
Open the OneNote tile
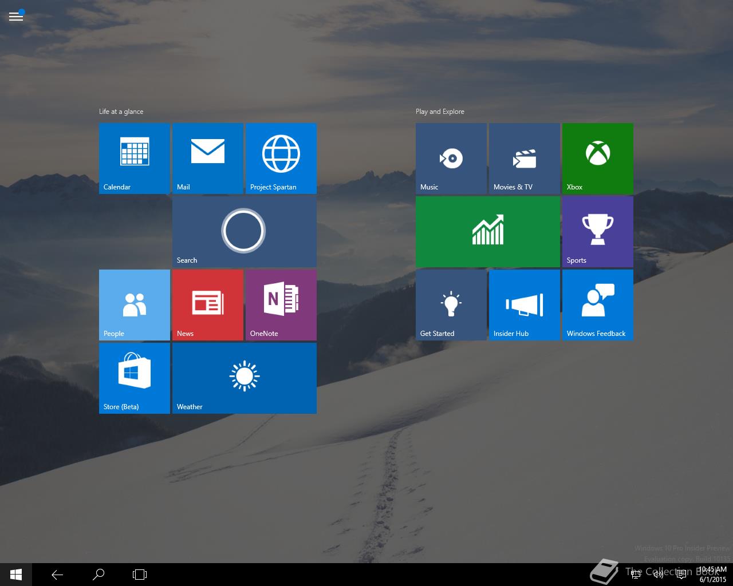[281, 305]
